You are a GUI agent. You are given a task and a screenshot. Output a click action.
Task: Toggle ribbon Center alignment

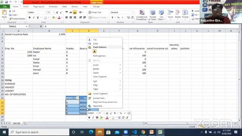pos(71,18)
